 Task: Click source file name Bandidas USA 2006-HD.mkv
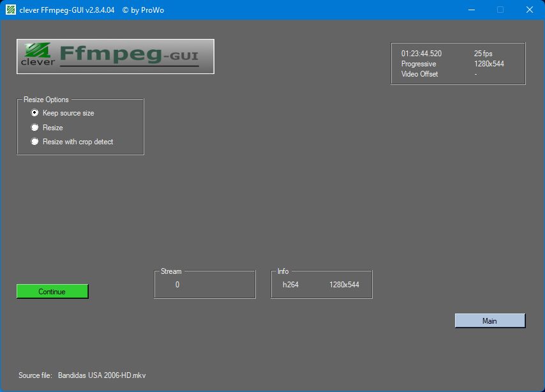point(102,375)
